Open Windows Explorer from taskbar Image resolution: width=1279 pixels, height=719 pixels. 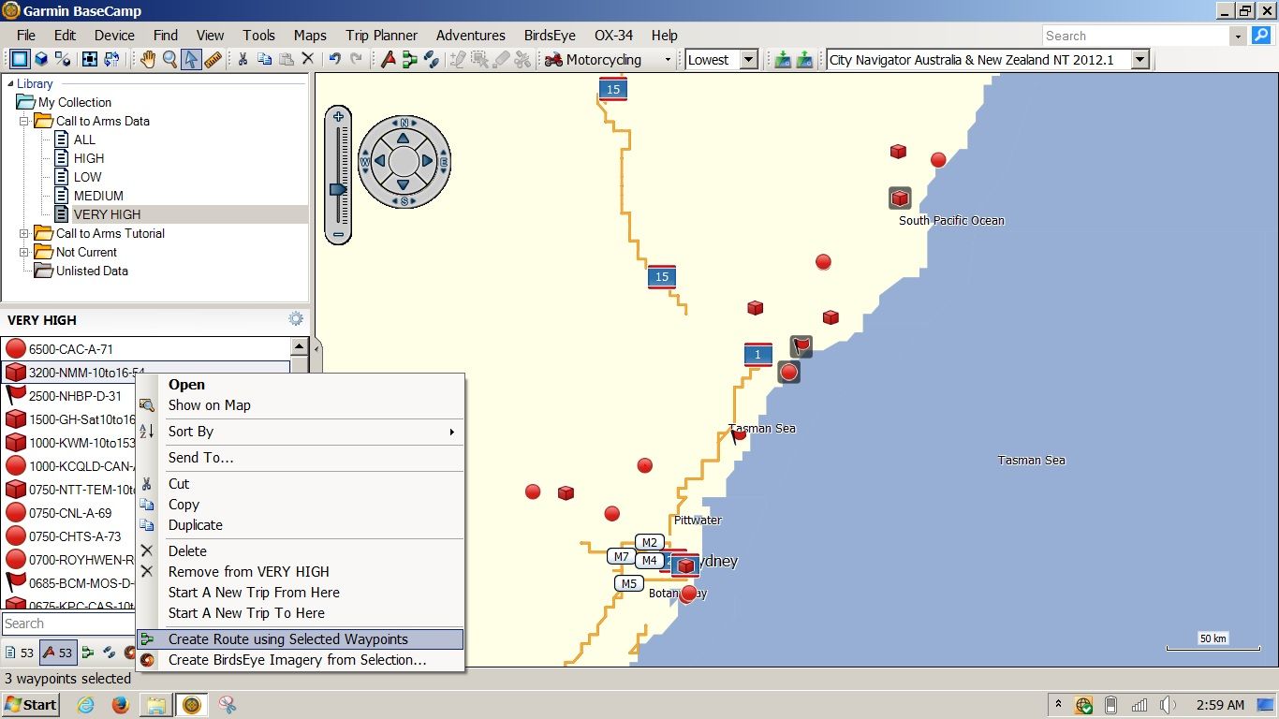[x=156, y=705]
